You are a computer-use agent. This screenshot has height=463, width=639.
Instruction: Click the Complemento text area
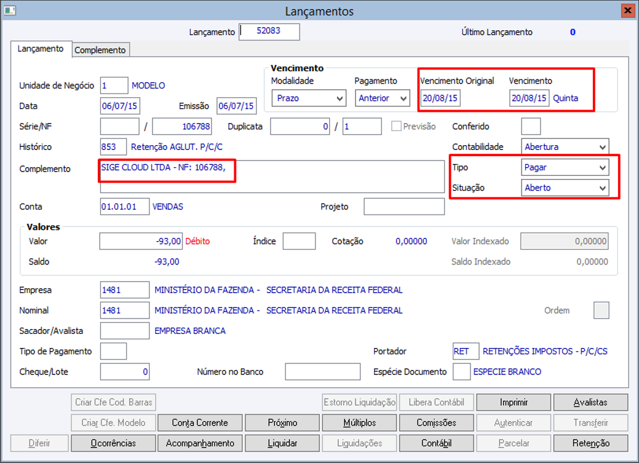pos(272,176)
